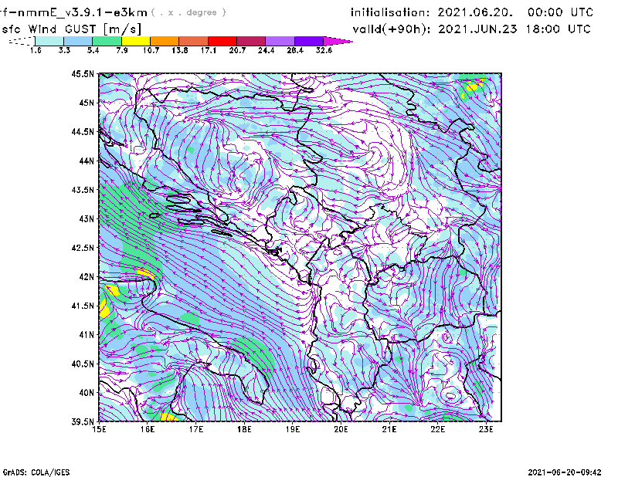Click the model name 'nmmE_v3.9.1-e3km' text

[83, 12]
